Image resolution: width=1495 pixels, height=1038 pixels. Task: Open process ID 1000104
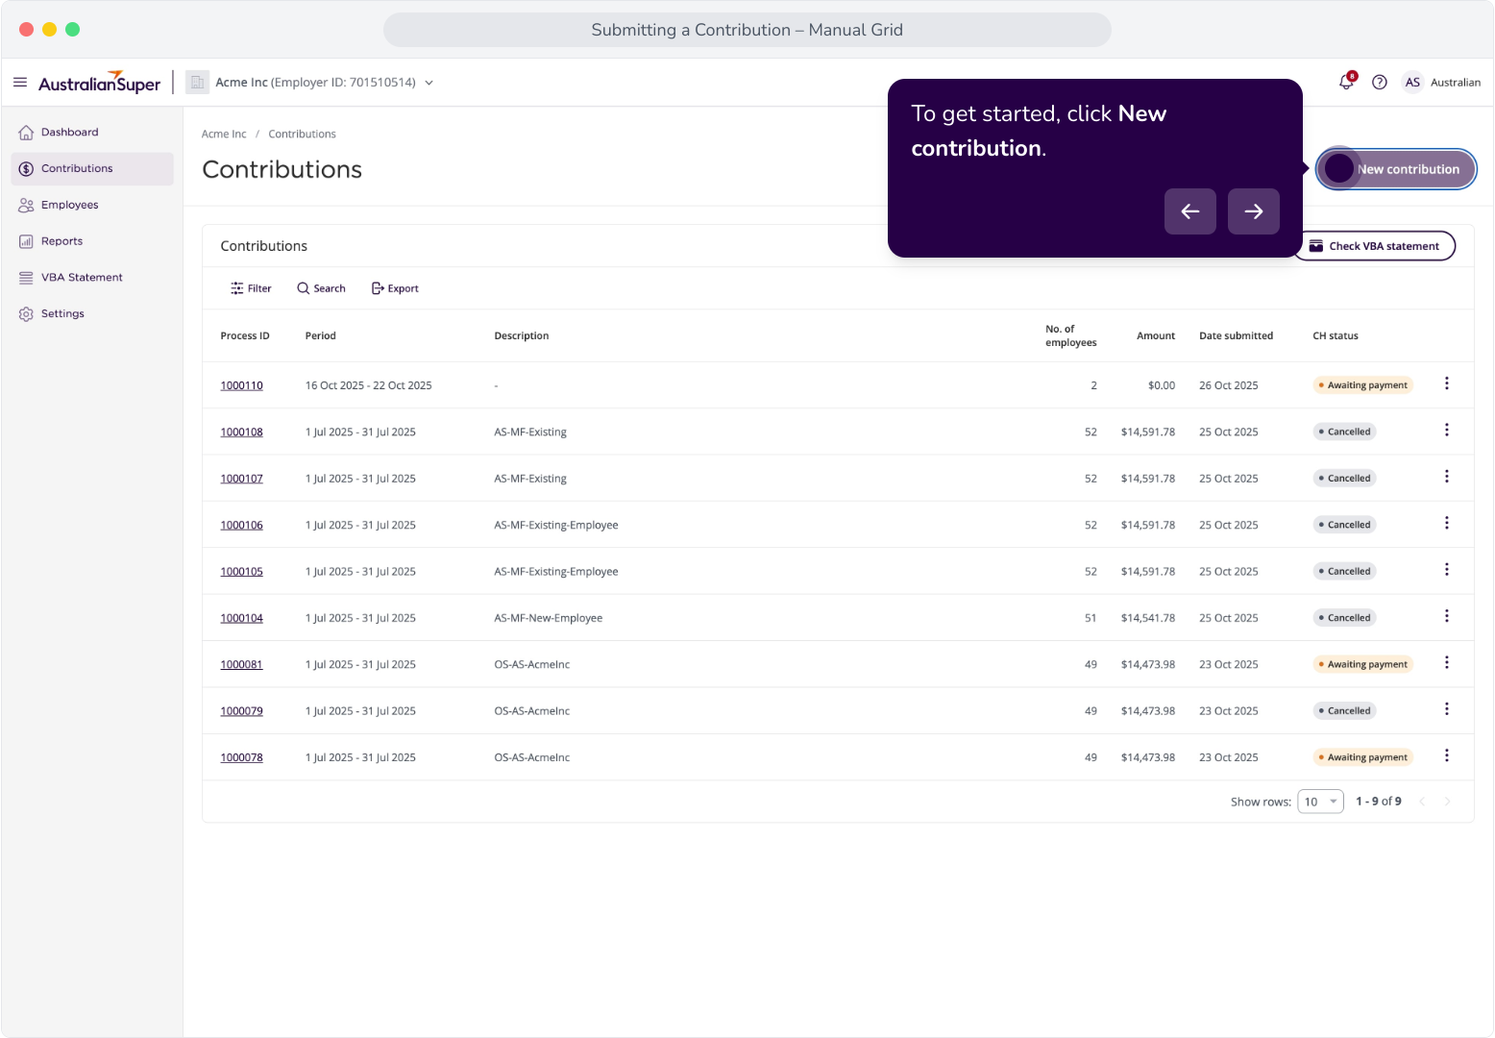[241, 619]
